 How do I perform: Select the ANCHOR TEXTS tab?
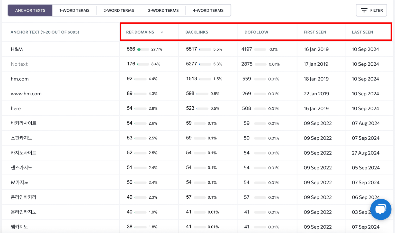[x=30, y=10]
